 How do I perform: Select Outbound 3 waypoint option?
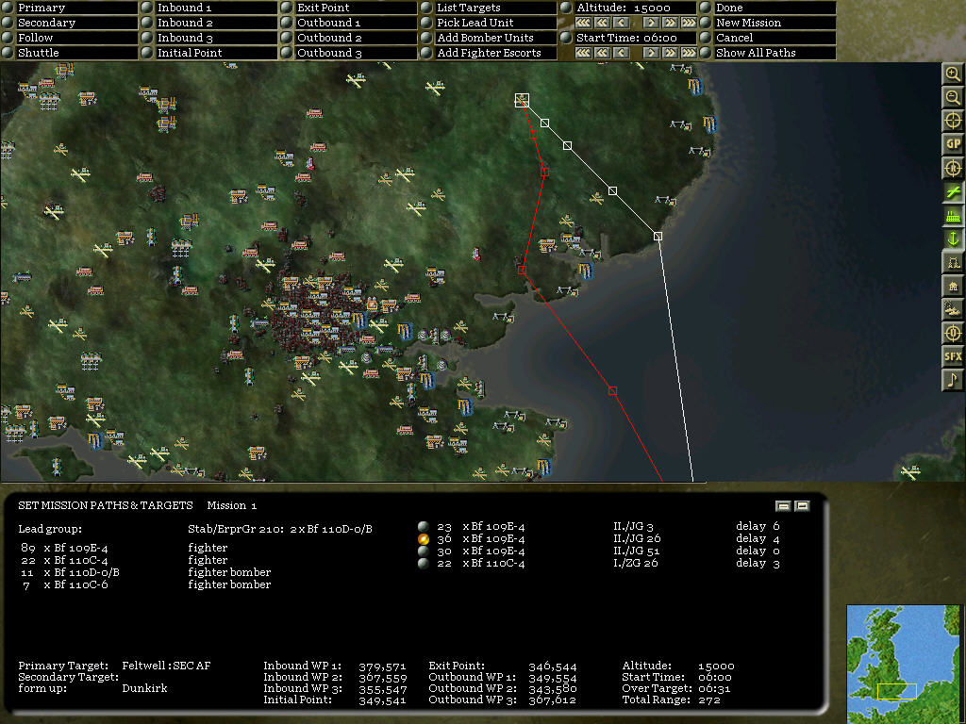(x=349, y=53)
